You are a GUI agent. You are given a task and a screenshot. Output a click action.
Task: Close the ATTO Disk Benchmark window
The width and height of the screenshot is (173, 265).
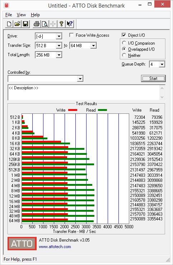coord(162,4)
